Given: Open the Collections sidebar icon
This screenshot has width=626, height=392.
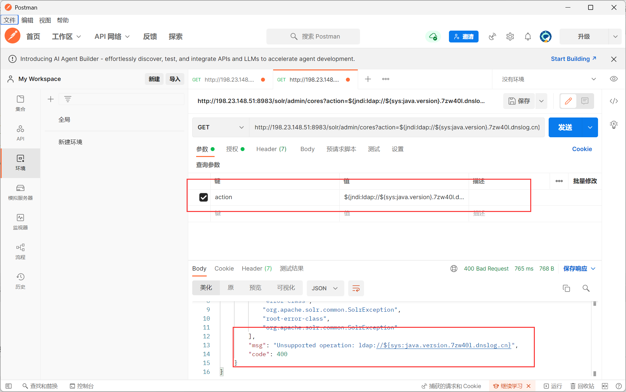Looking at the screenshot, I should [20, 103].
